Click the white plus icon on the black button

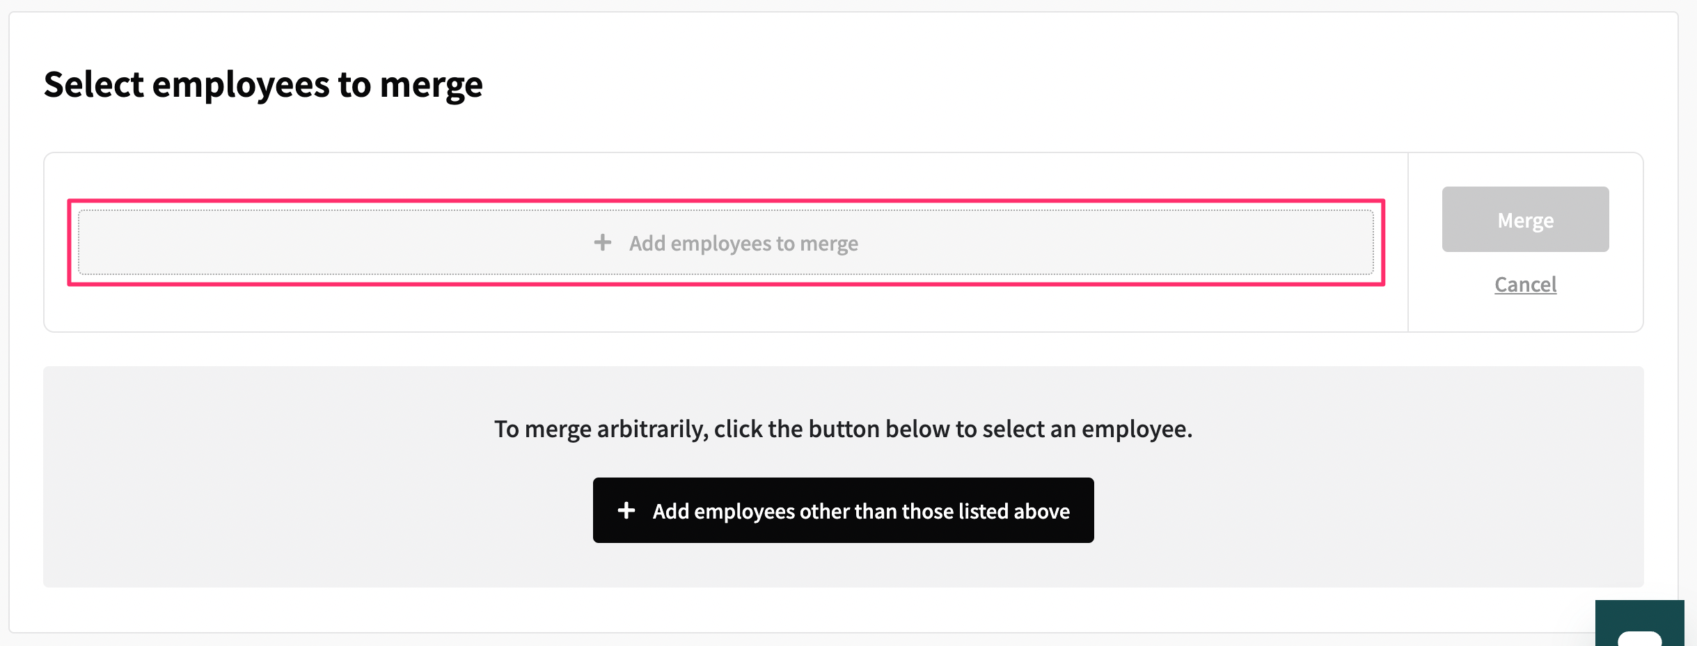point(626,510)
